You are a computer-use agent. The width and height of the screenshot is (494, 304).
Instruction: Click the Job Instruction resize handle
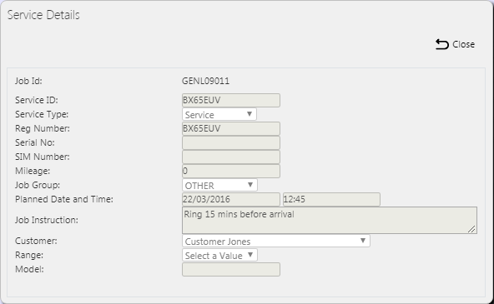[x=471, y=229]
